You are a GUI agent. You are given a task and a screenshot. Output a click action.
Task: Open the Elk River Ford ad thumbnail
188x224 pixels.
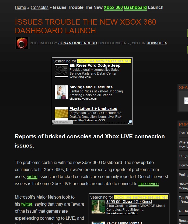point(61,71)
